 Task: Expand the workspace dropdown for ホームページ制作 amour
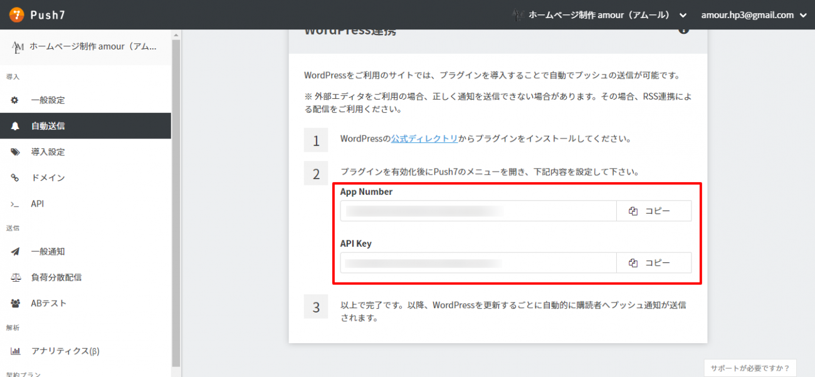click(x=683, y=14)
